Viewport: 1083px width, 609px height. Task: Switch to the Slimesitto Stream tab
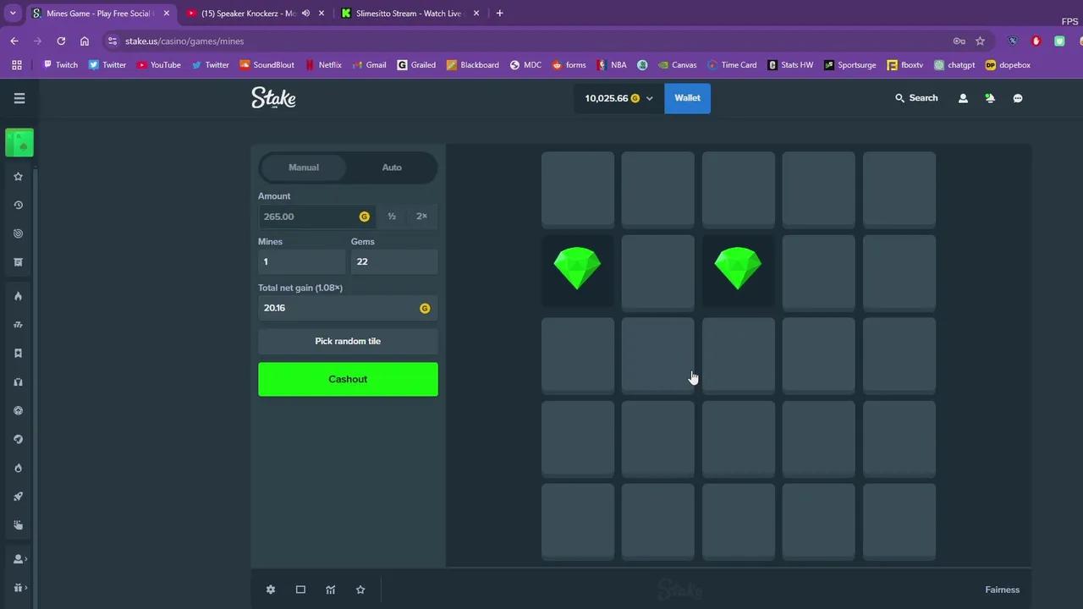coord(410,14)
